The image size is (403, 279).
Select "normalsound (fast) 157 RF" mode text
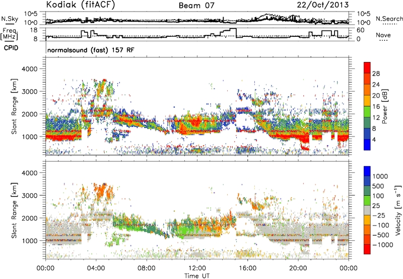(91, 50)
